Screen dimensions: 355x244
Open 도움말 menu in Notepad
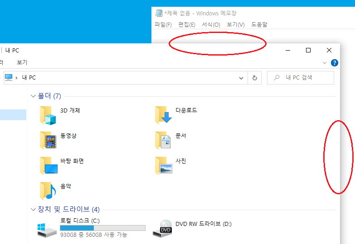pos(259,24)
